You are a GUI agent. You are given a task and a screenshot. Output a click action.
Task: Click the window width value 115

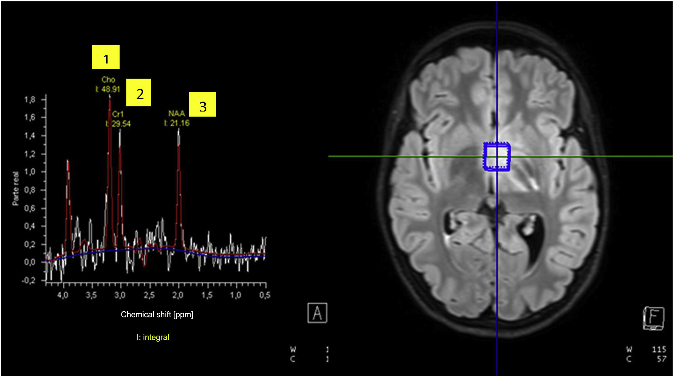[x=659, y=349]
